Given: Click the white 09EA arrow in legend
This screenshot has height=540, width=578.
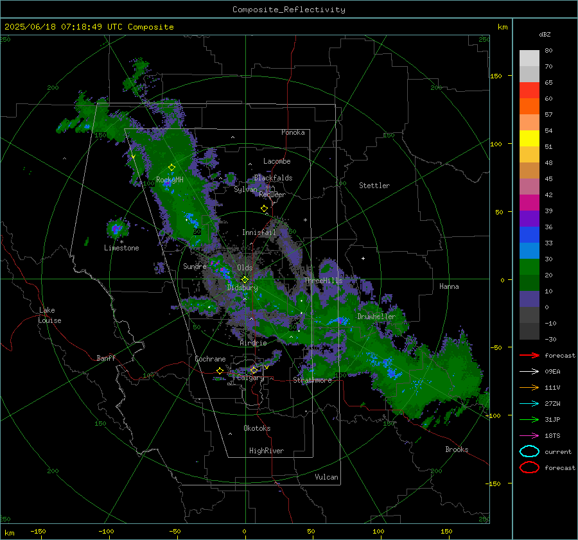Looking at the screenshot, I should [529, 371].
